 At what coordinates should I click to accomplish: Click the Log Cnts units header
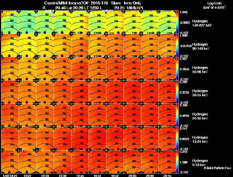pos(214,5)
